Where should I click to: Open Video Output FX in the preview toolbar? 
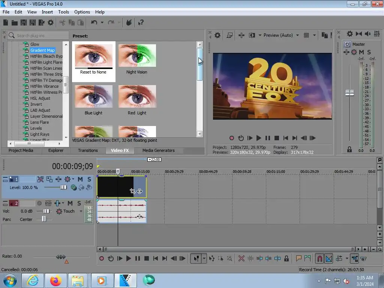(241, 35)
